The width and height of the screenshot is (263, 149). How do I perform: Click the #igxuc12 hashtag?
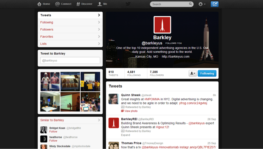pyautogui.click(x=162, y=127)
